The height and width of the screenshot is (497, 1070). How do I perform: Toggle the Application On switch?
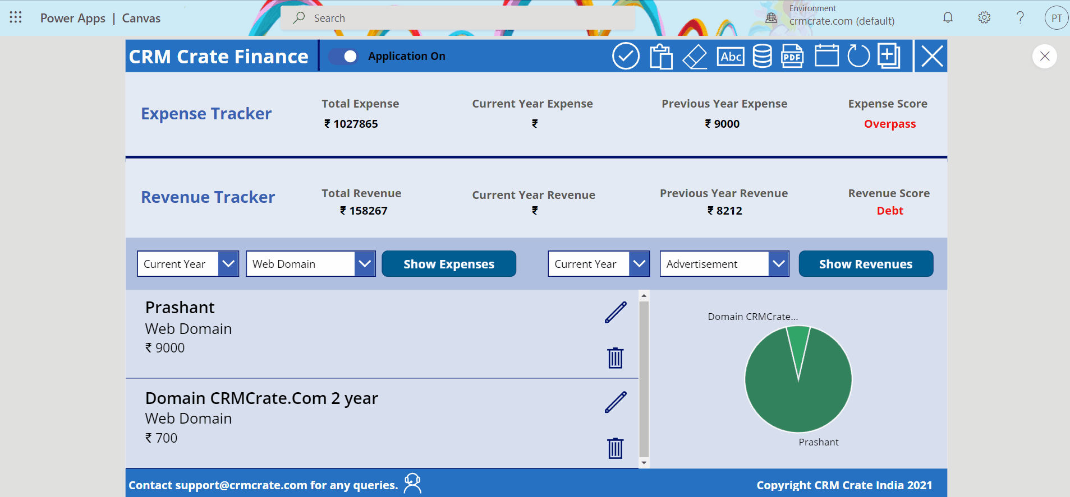click(x=343, y=56)
